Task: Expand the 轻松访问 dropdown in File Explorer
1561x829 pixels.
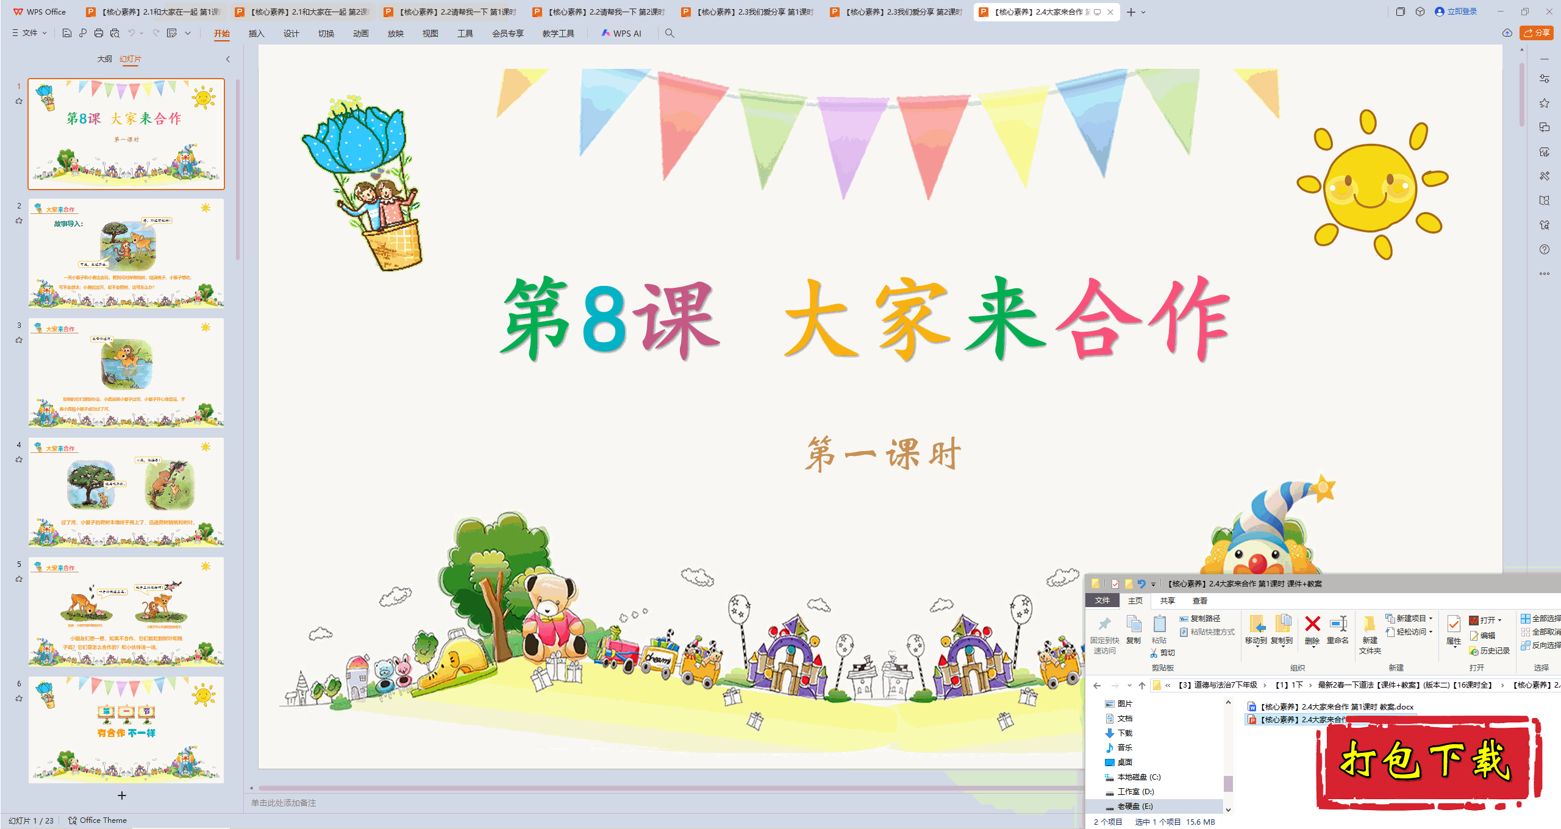Action: [x=1431, y=632]
